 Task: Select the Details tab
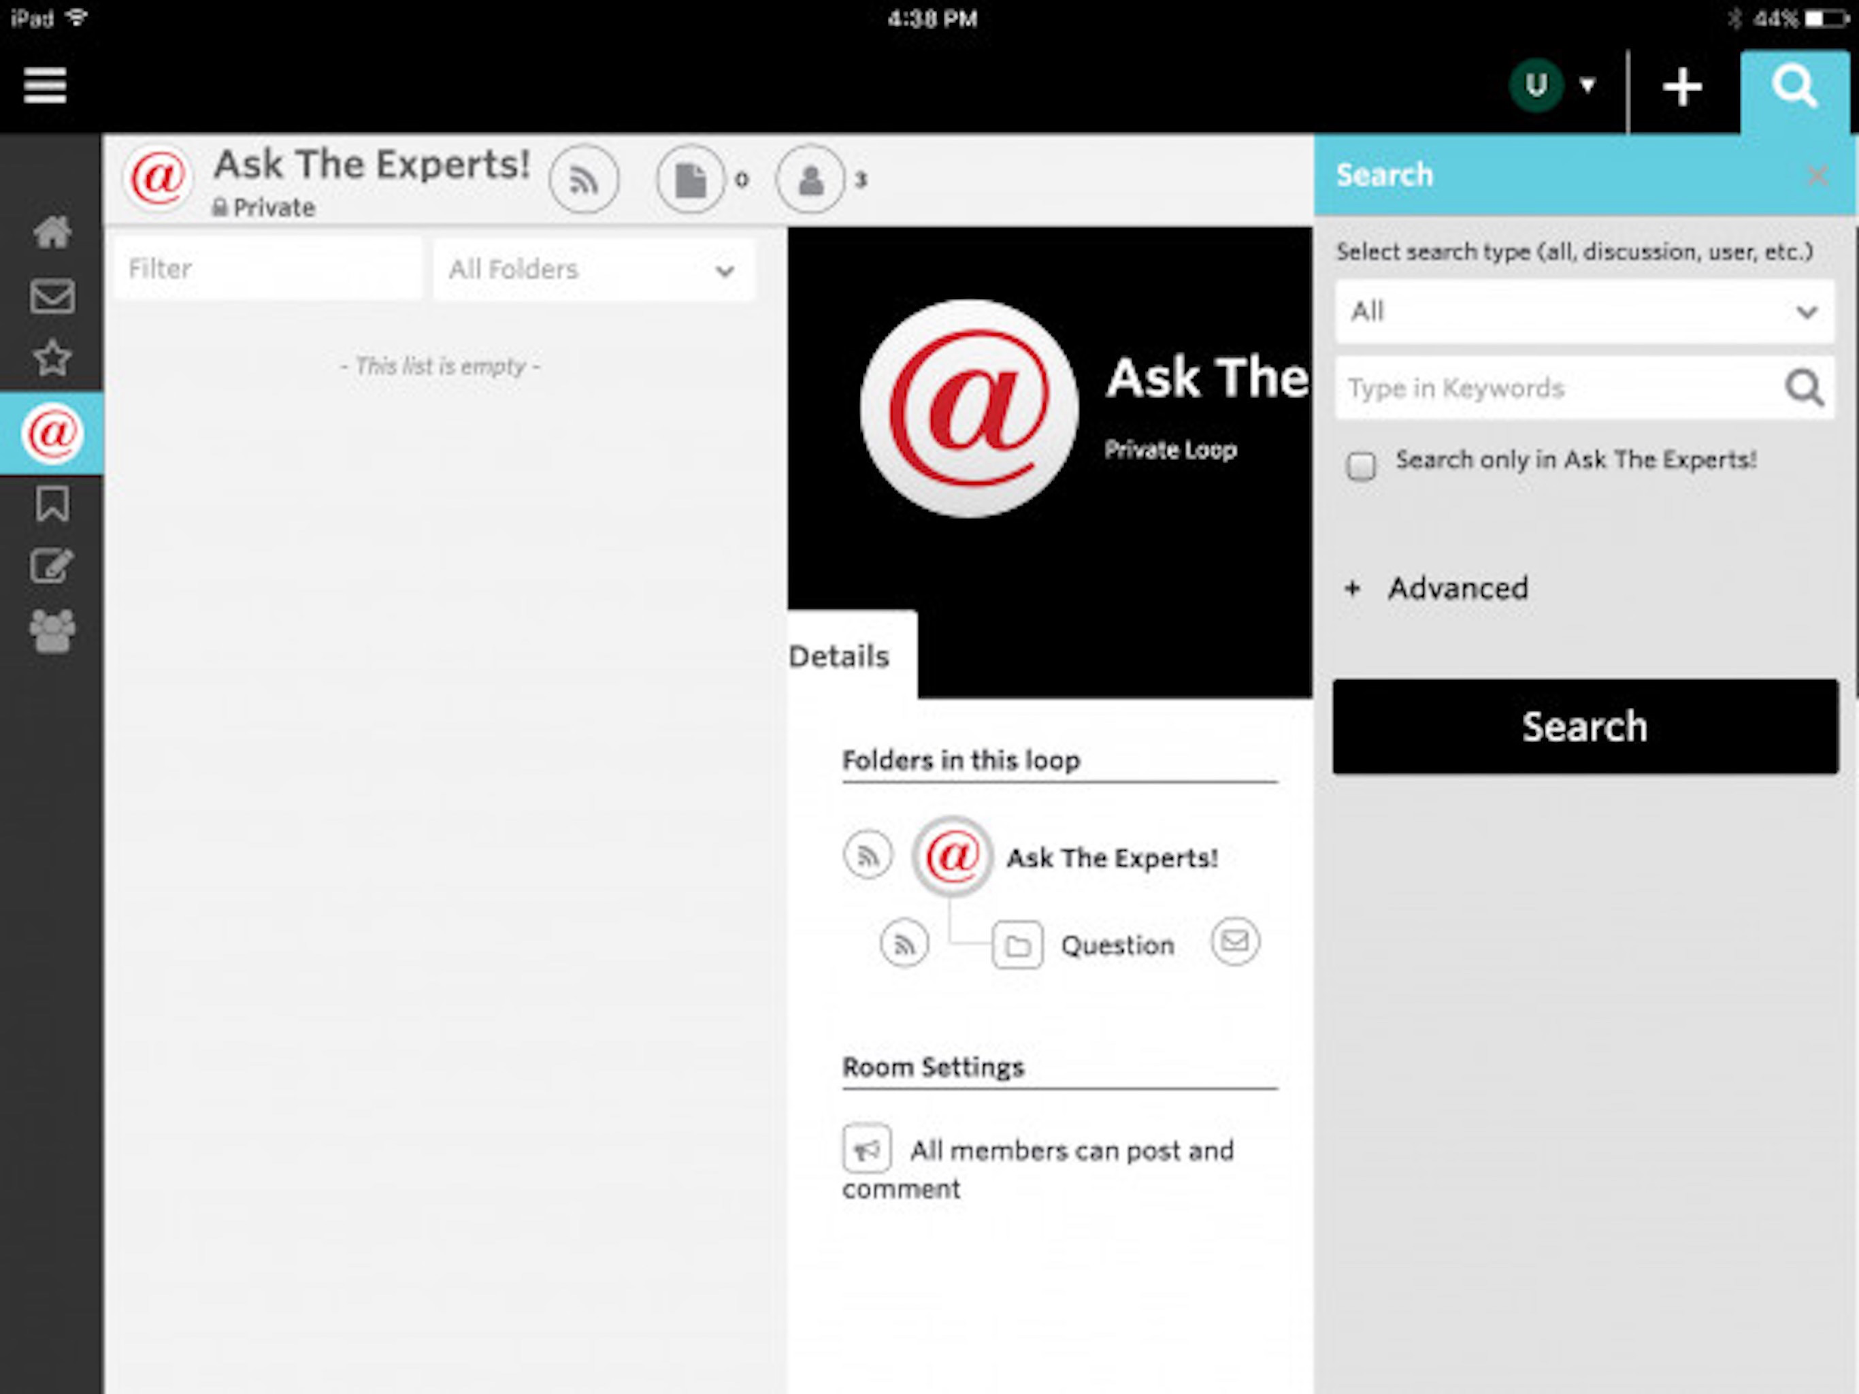coord(840,657)
